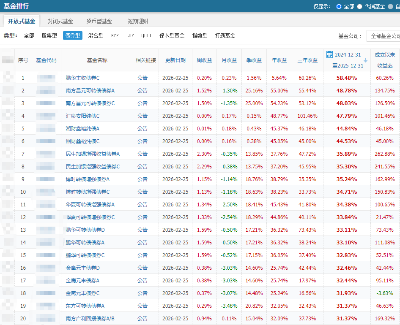Select the QDII fund type
400x325 pixels.
click(x=145, y=35)
